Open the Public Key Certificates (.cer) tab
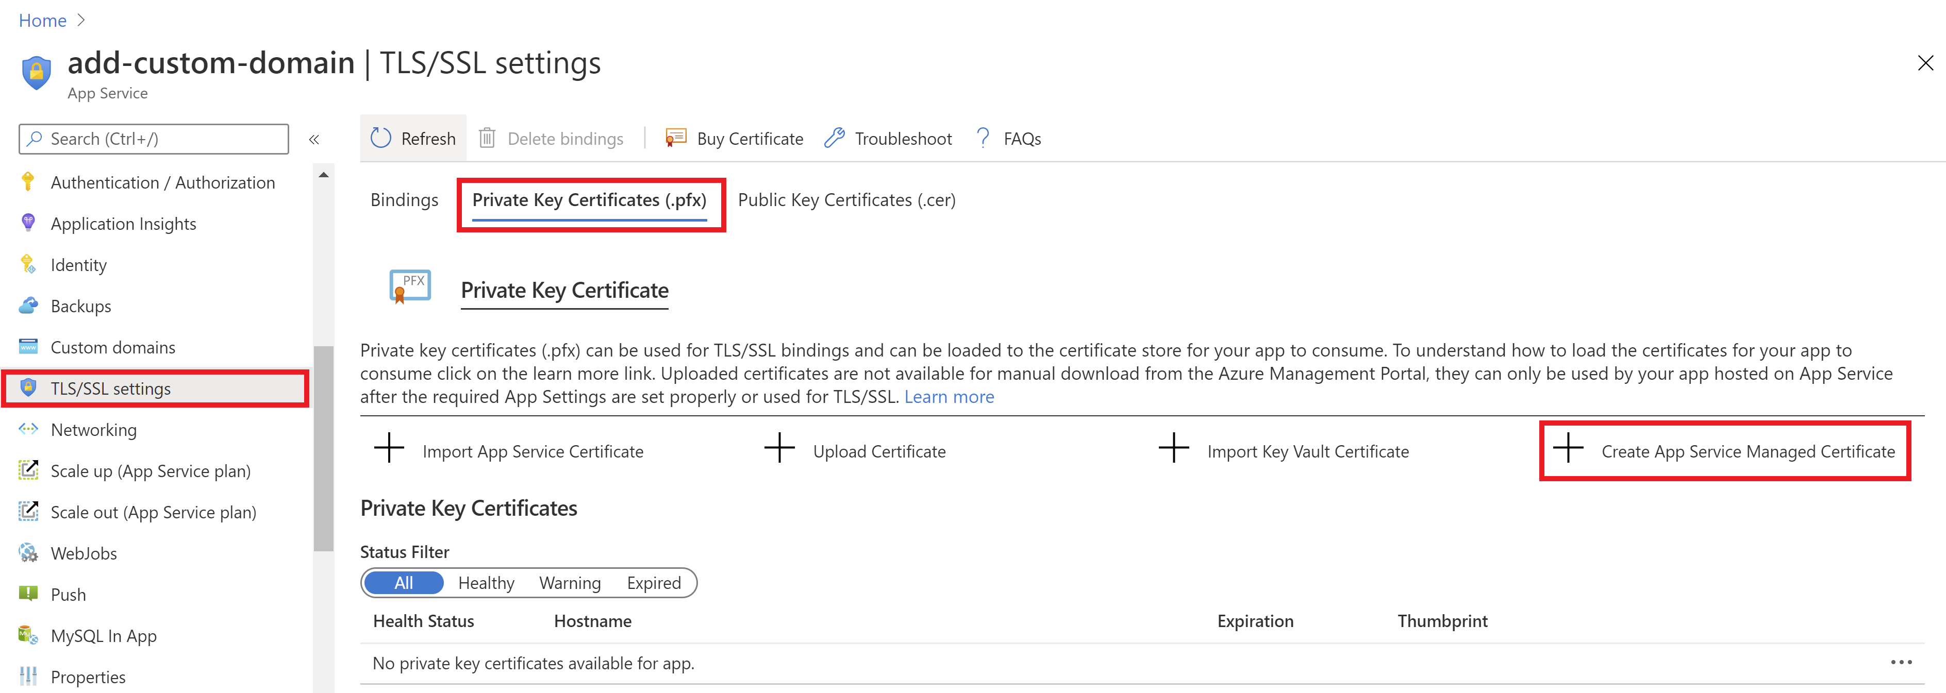 tap(846, 199)
